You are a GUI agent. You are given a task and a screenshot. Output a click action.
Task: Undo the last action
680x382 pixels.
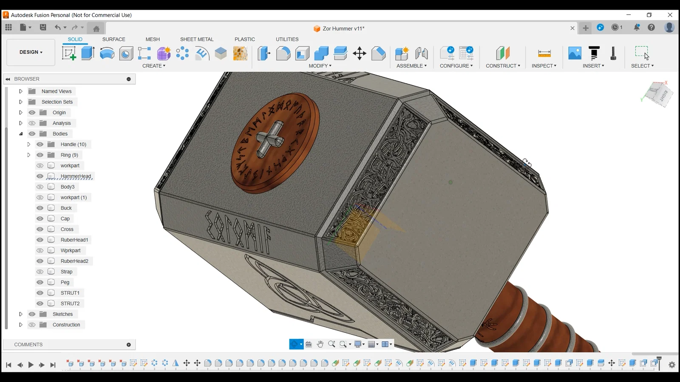[x=57, y=28]
